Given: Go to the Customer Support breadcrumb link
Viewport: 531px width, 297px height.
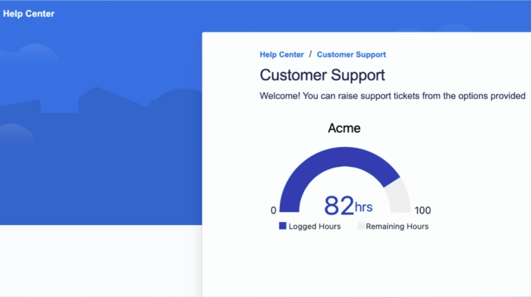Looking at the screenshot, I should click(351, 54).
